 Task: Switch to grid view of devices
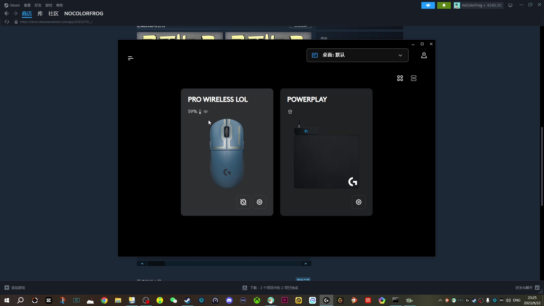tap(400, 78)
